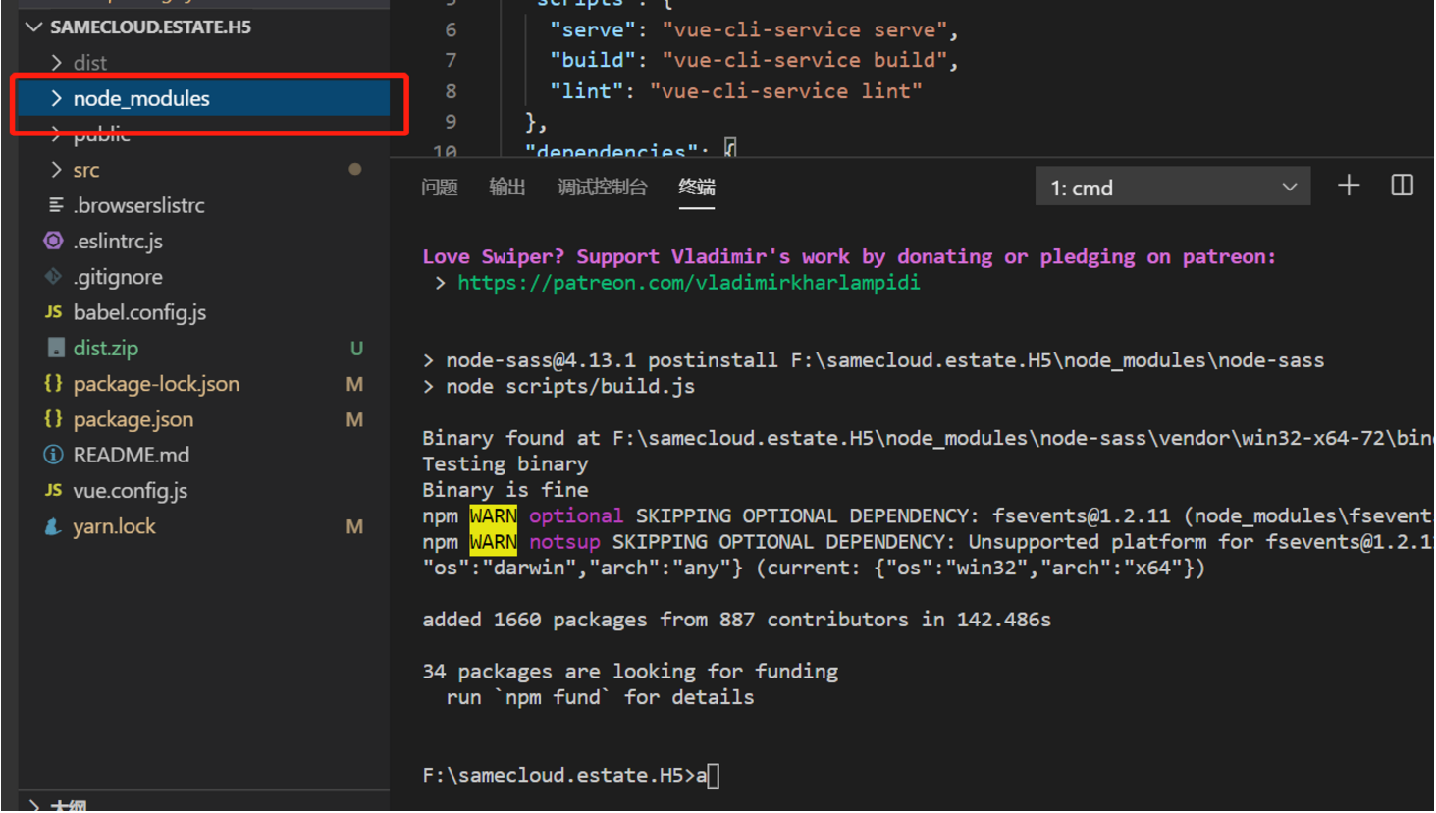Select the node_modules folder row
Screen dimensions: 1436x813
(x=203, y=98)
